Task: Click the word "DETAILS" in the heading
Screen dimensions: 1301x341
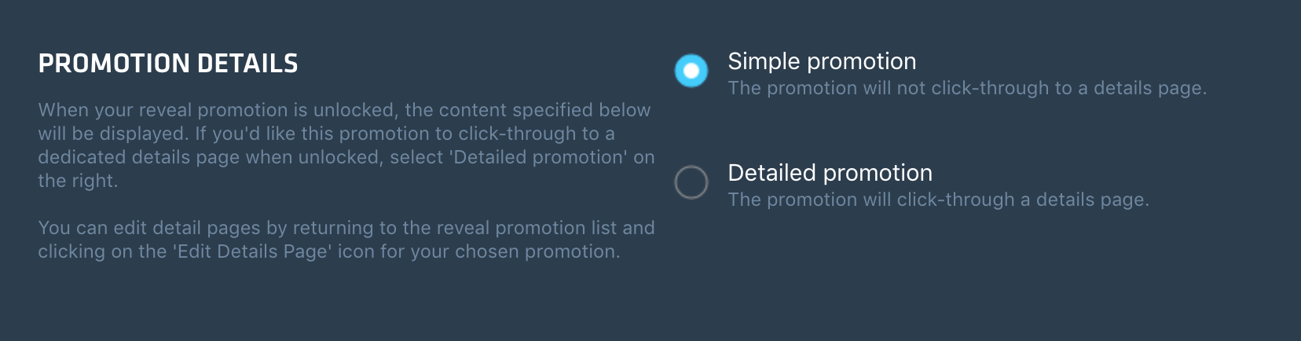Action: coord(247,64)
